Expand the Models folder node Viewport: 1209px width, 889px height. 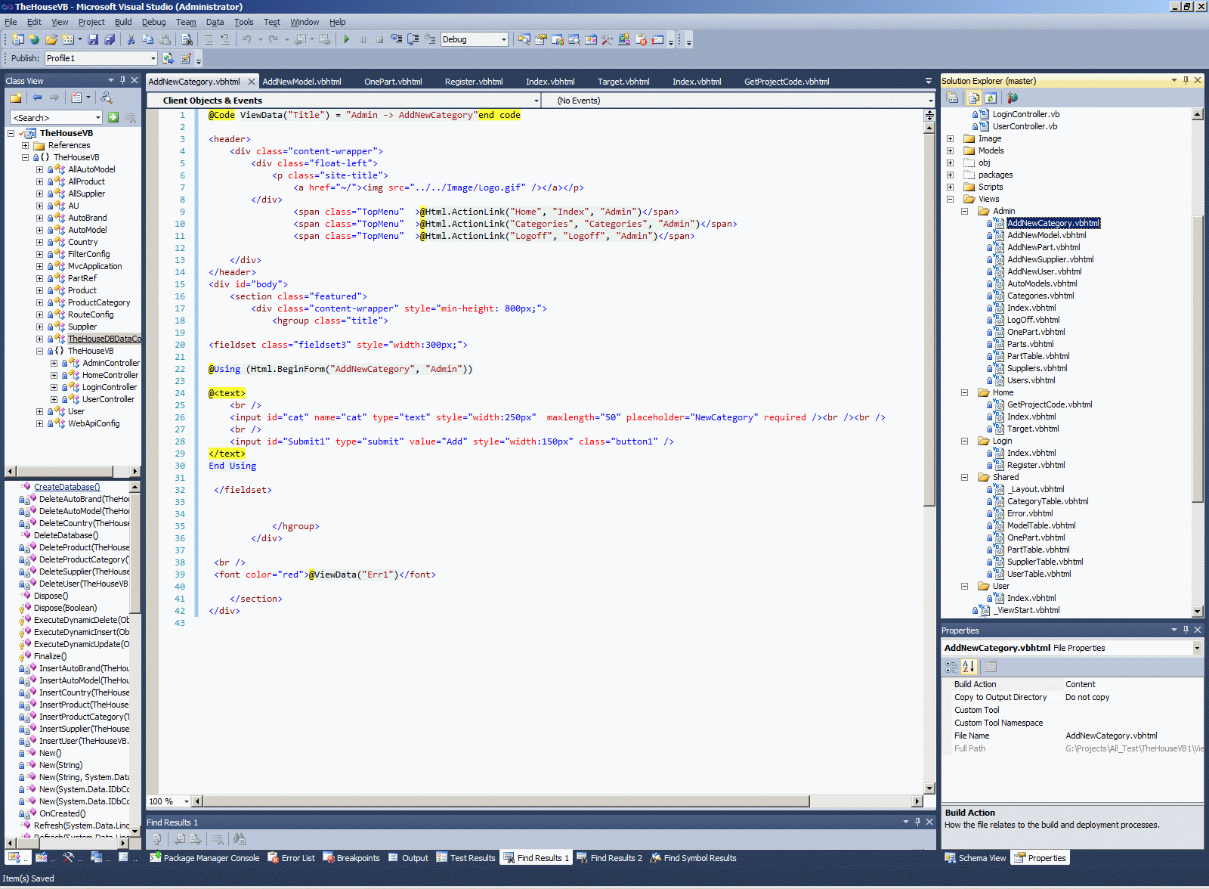950,150
